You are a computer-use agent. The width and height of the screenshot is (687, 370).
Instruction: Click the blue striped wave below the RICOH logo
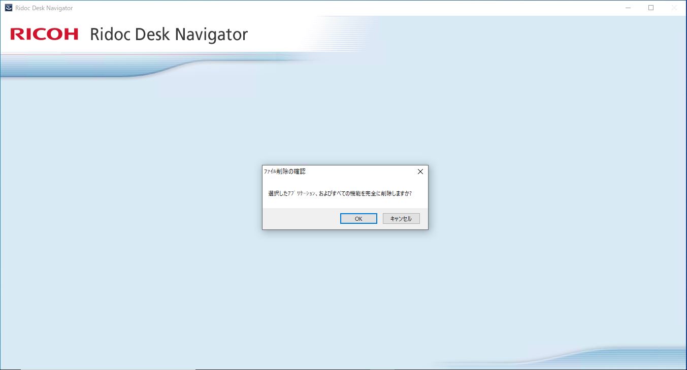pos(76,69)
